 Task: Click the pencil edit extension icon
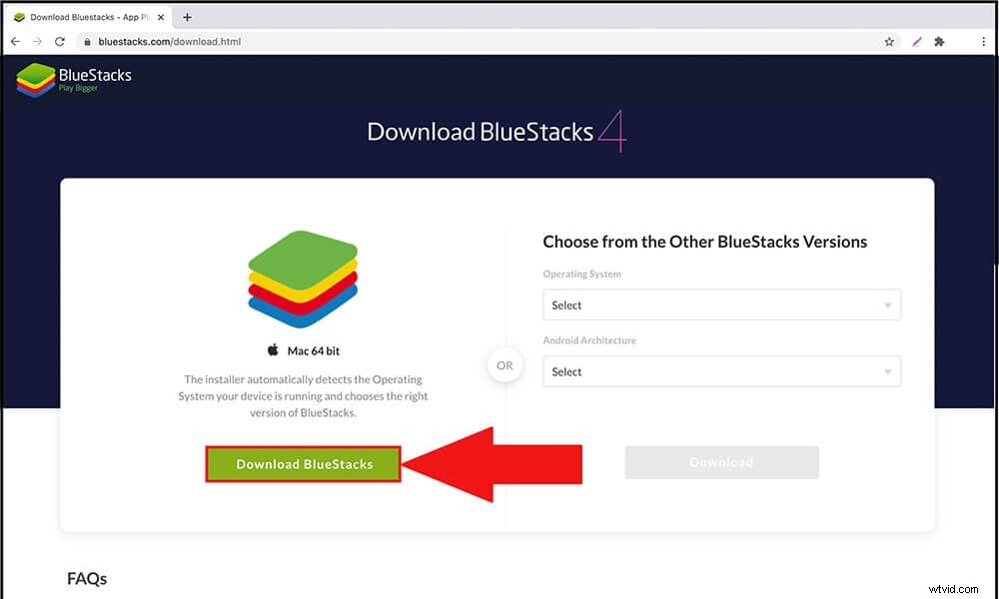[x=915, y=41]
